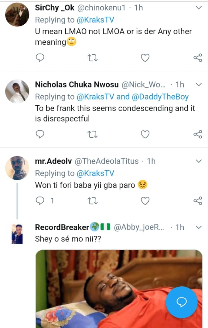Like SirChy _Ok's tweet
Viewport: 208px width, 328px height.
pos(145,57)
